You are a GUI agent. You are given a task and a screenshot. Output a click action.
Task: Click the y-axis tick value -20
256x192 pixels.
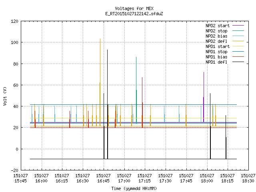click(14, 170)
